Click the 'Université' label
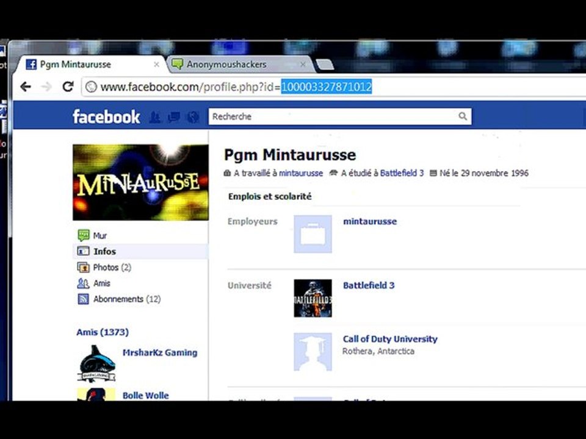Viewport: 586px width, 439px height. pos(250,285)
